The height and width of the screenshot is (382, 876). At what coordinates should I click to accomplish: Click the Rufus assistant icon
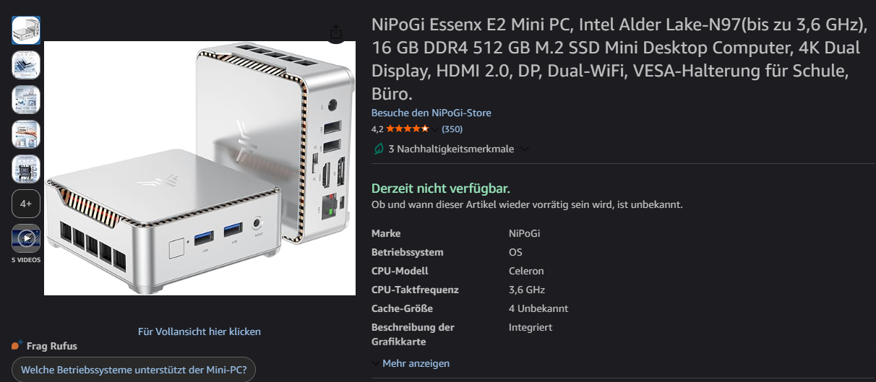tap(17, 345)
